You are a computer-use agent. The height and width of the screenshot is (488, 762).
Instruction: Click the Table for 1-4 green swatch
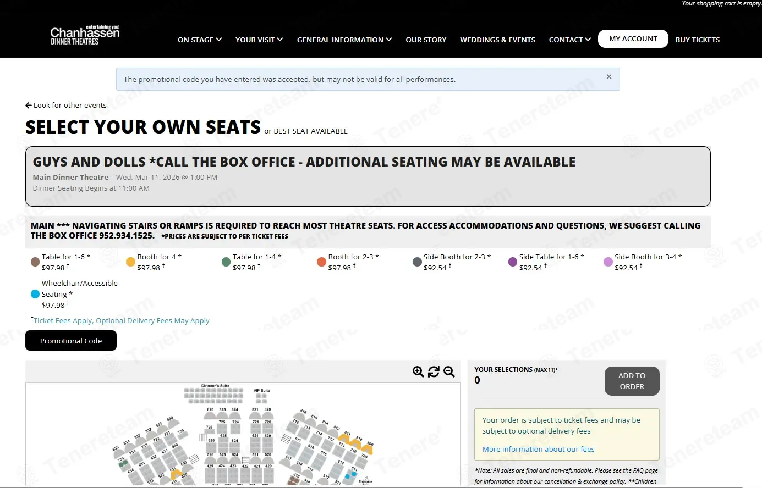tap(226, 262)
